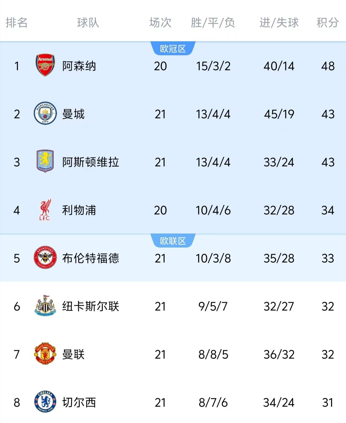Click the 欧冠区 zone label

coord(173,49)
